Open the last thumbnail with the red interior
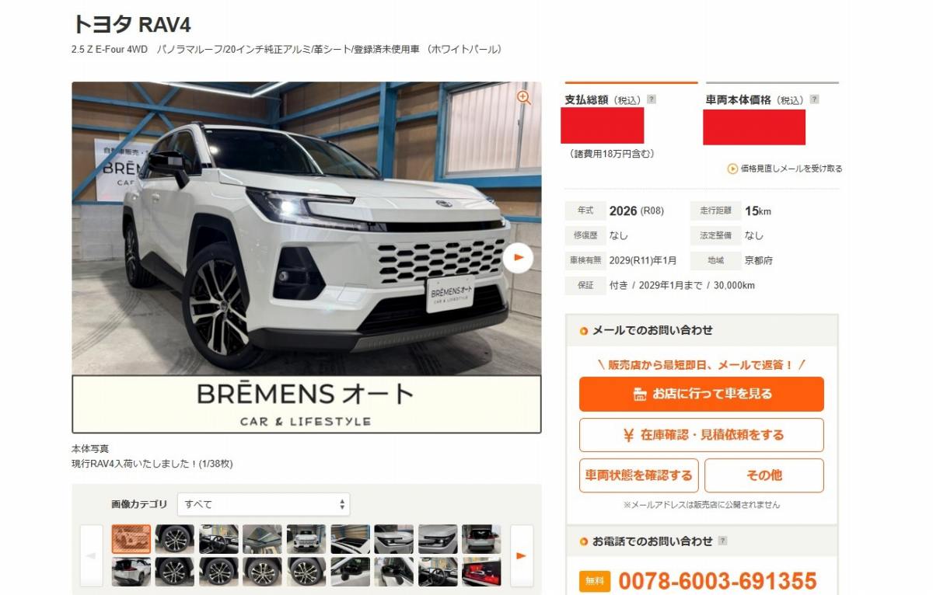Image resolution: width=933 pixels, height=595 pixels. click(481, 572)
